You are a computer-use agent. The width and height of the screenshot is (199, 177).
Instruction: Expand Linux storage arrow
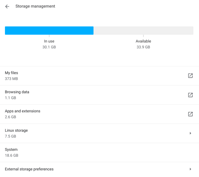(x=190, y=133)
